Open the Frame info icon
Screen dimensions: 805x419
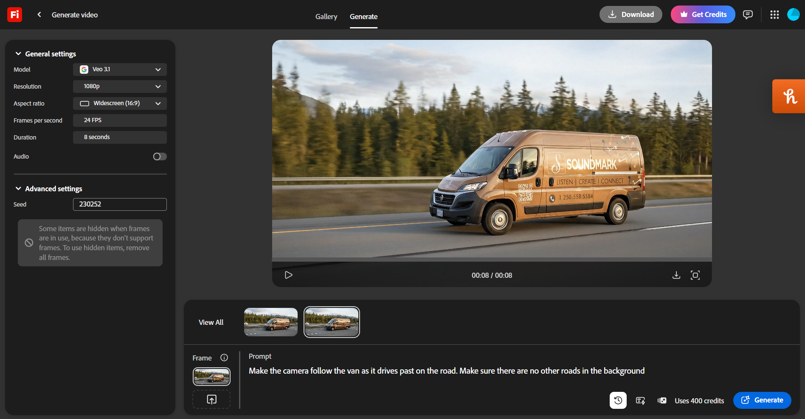pos(224,358)
